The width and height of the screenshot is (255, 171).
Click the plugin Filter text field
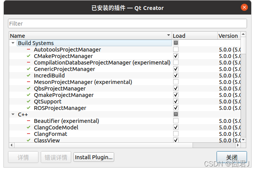(x=127, y=24)
